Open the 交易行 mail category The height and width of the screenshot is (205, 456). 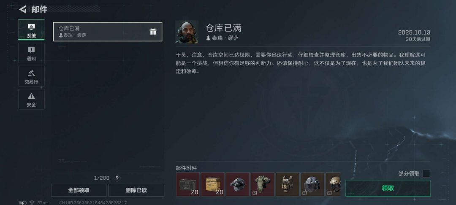(x=31, y=76)
